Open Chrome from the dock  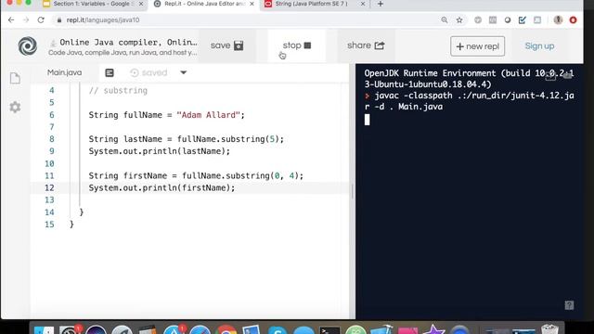click(x=226, y=329)
